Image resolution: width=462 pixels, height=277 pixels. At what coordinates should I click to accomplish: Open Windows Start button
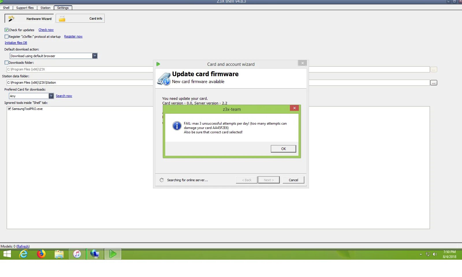[7, 254]
